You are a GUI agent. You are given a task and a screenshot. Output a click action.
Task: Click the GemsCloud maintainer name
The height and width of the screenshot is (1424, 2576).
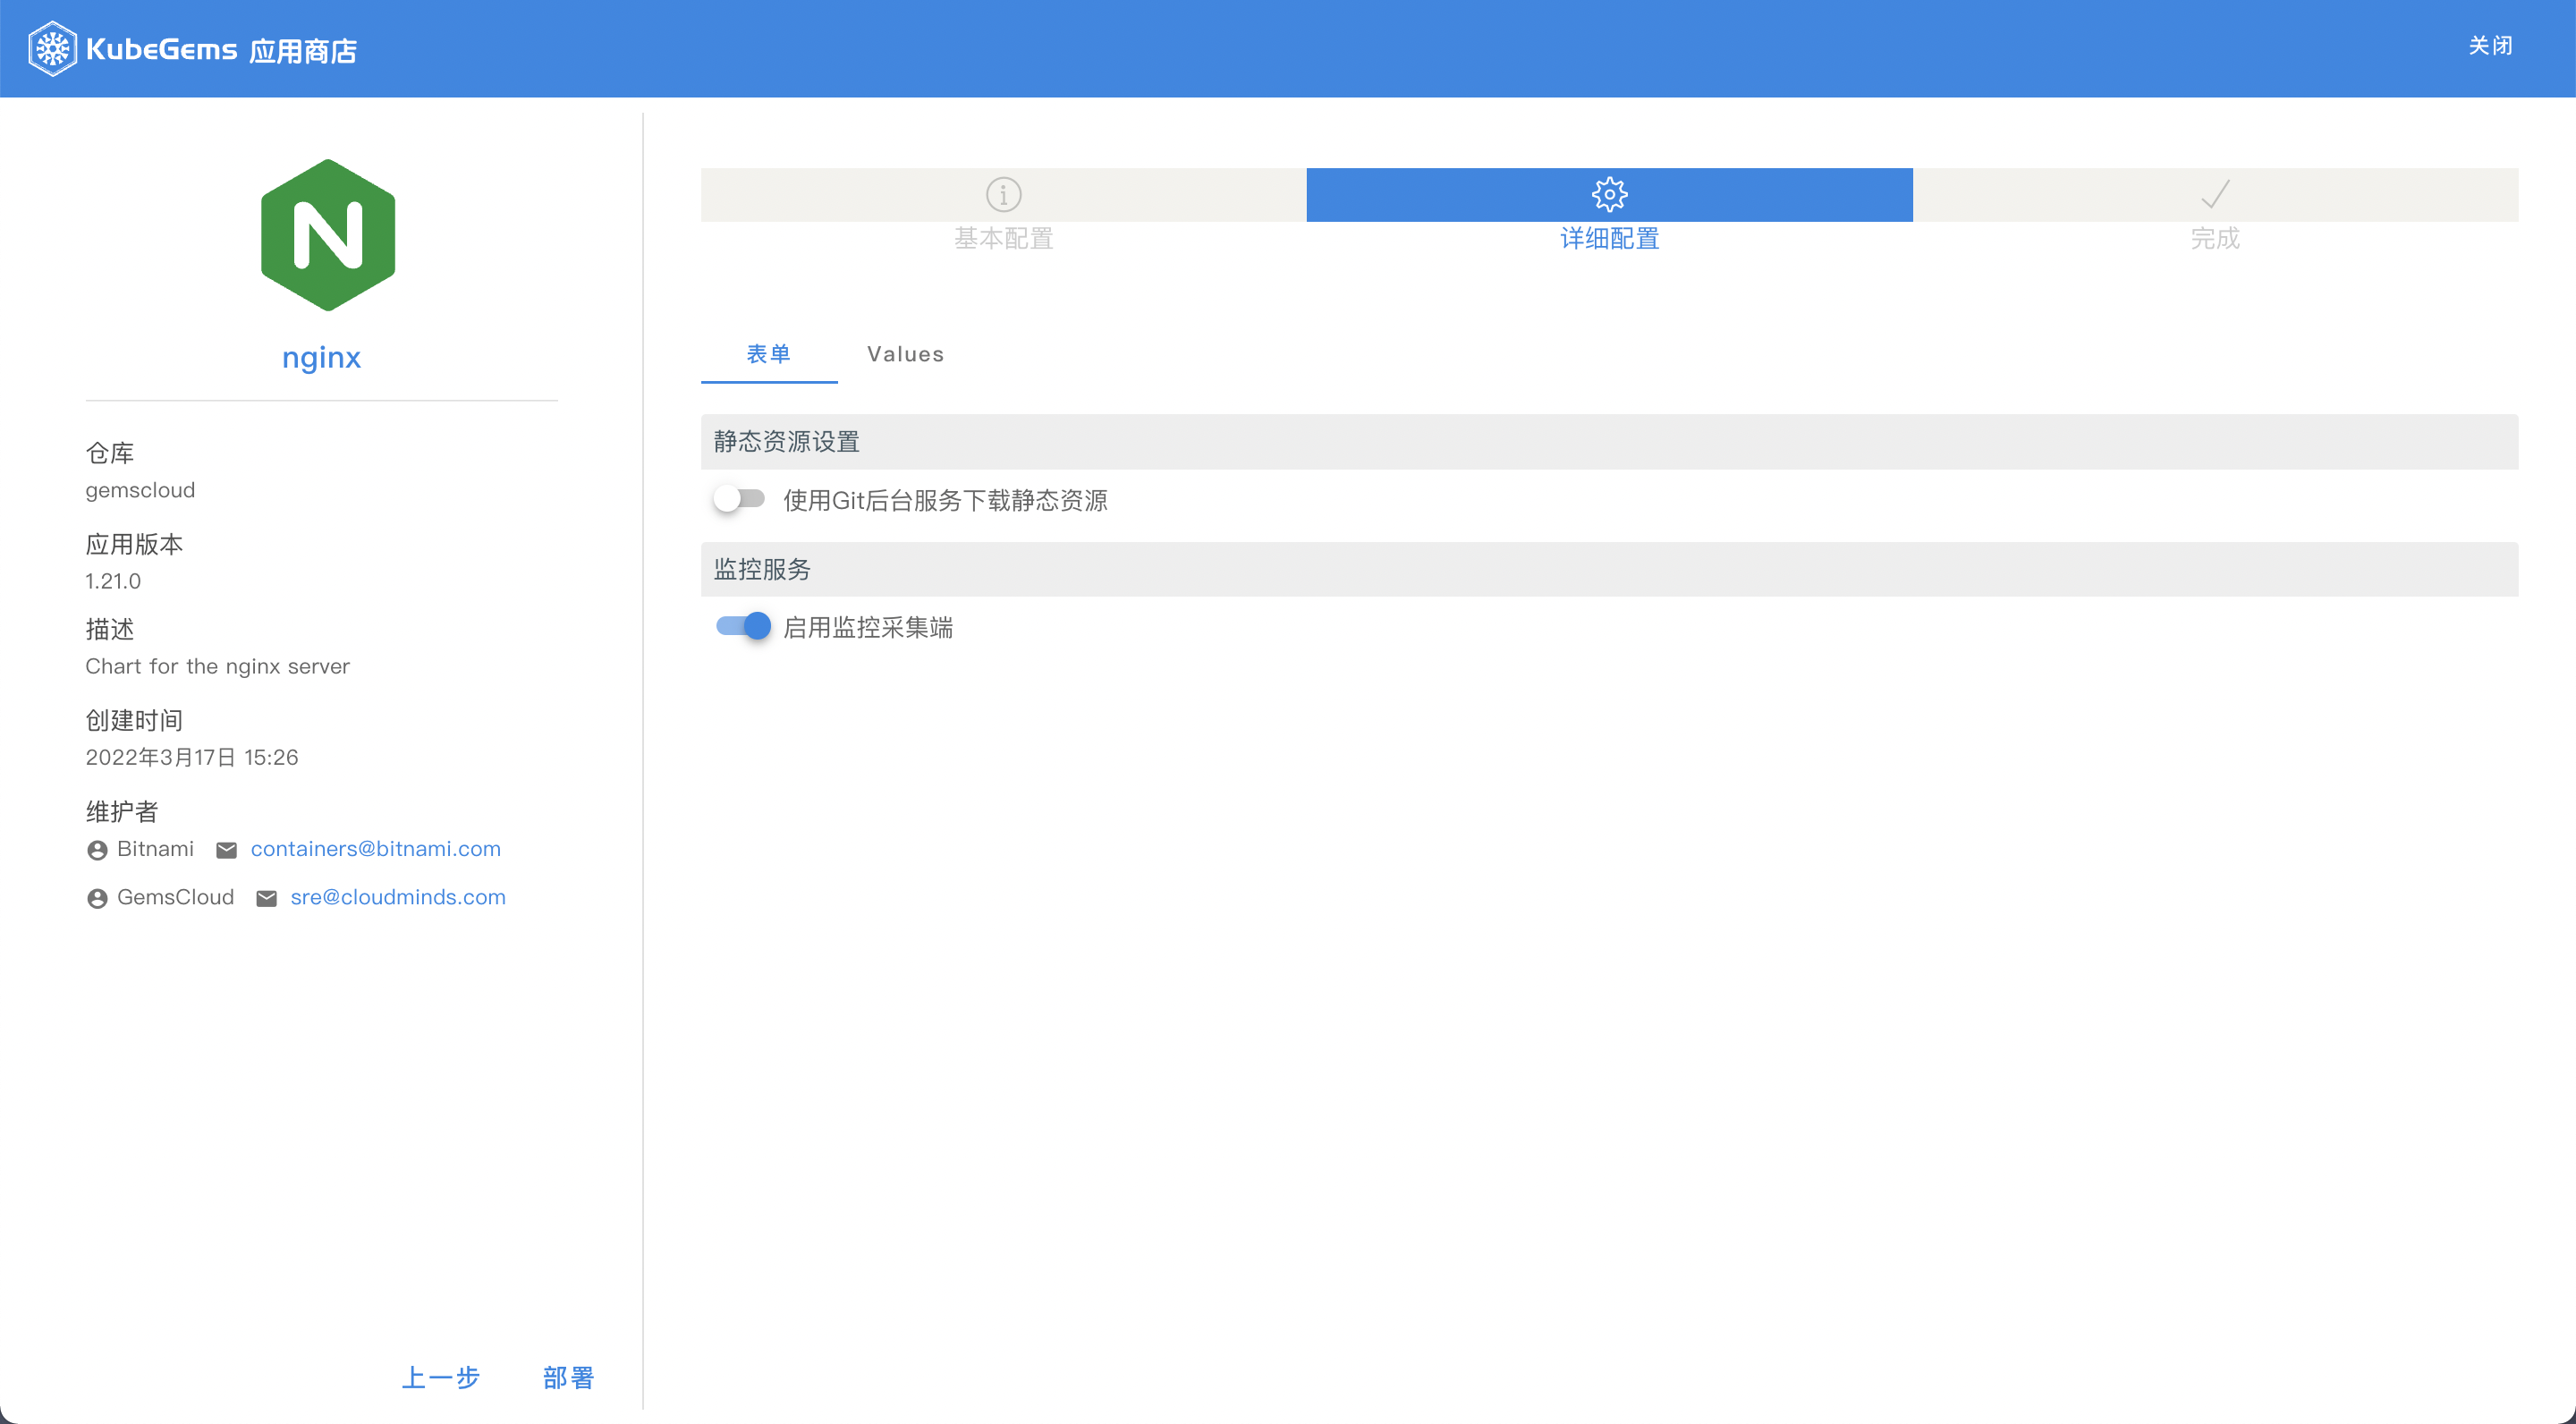click(x=175, y=898)
